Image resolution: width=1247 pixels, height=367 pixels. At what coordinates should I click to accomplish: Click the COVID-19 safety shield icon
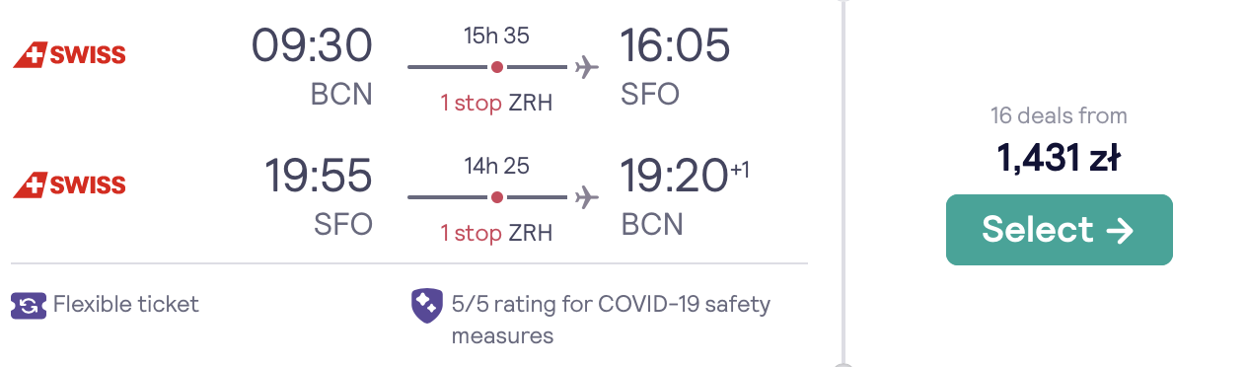click(426, 305)
